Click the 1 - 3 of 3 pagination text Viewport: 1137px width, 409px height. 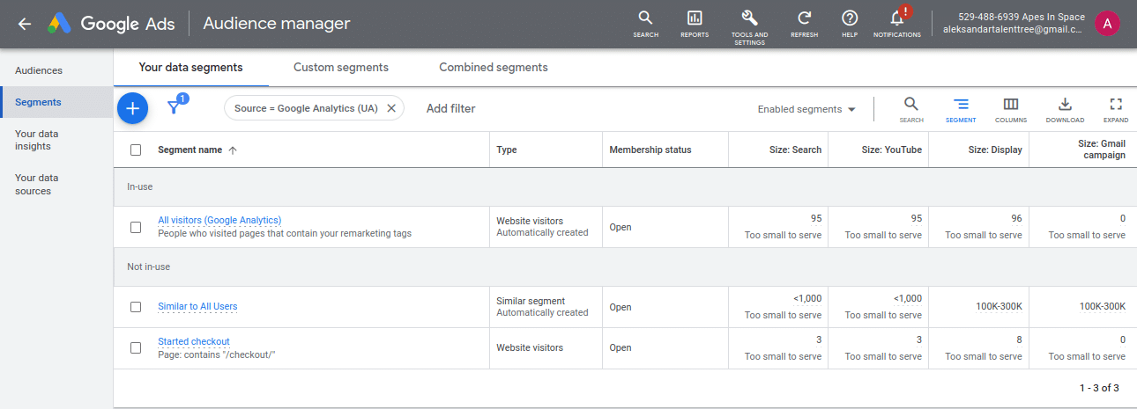[x=1099, y=388]
